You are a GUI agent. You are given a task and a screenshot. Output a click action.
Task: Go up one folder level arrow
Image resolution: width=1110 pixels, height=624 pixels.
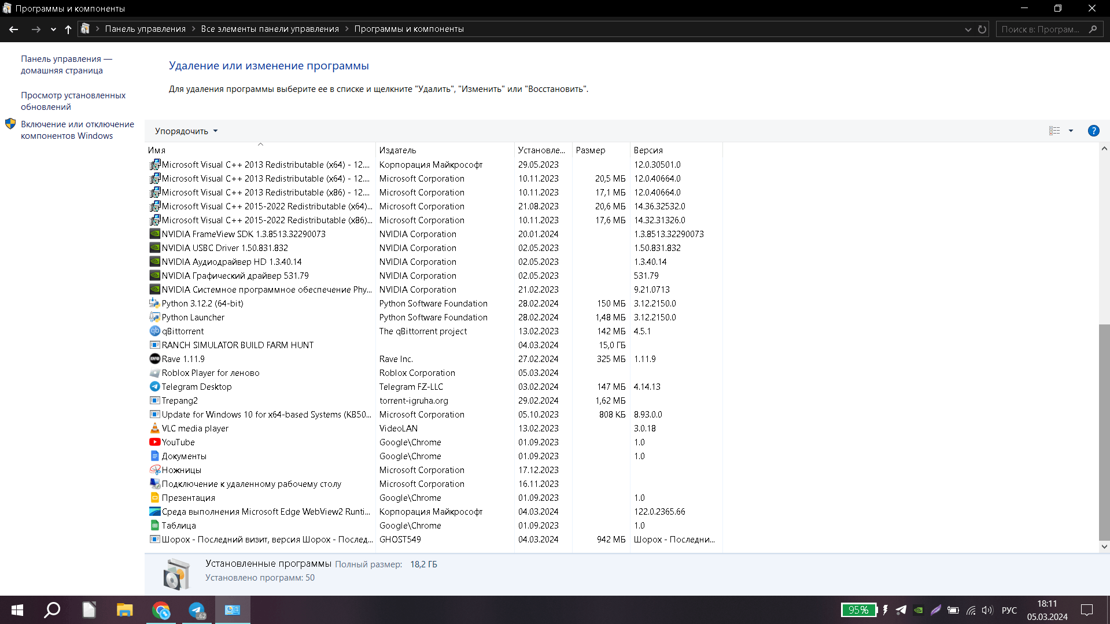click(x=68, y=29)
